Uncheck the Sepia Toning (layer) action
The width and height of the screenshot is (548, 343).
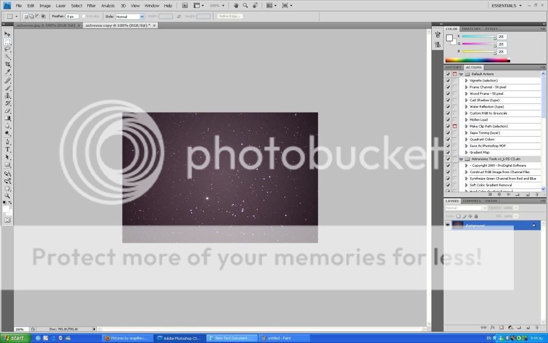[x=448, y=133]
